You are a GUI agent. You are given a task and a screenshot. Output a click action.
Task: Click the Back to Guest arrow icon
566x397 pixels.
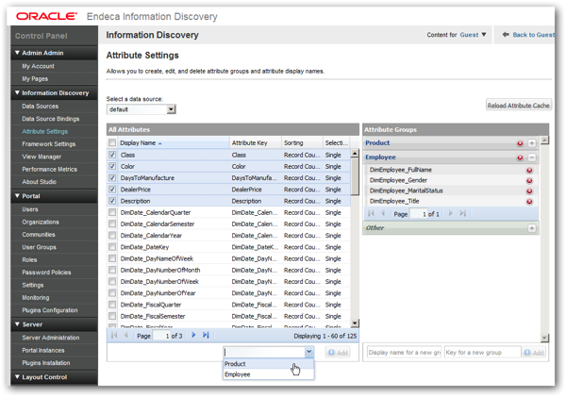(506, 35)
